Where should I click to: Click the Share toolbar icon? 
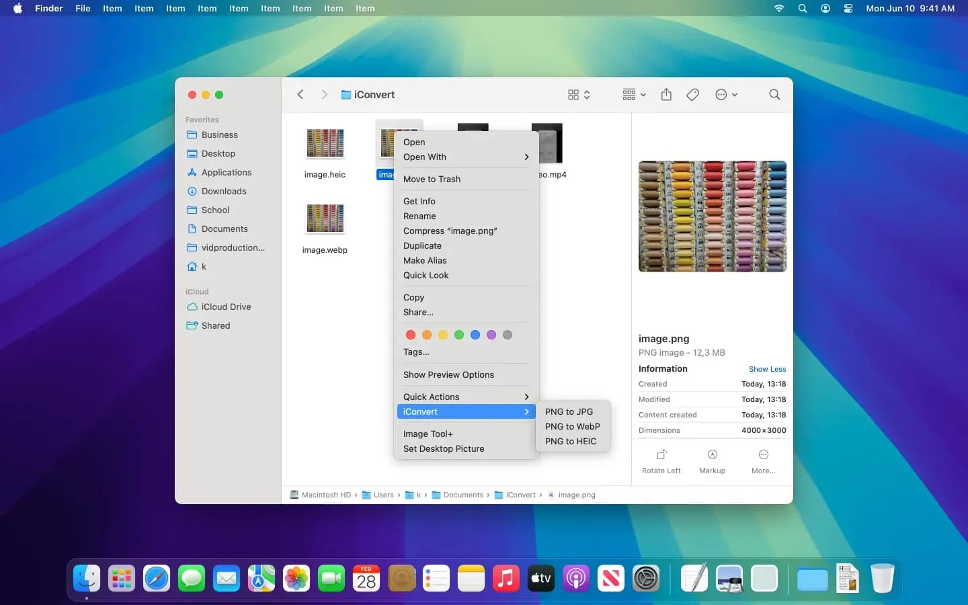click(x=666, y=95)
